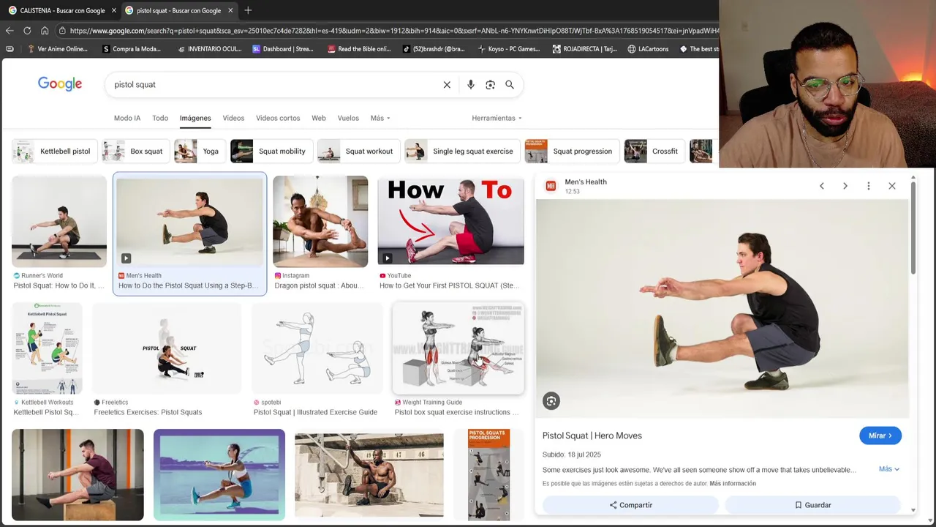Expand description with Más chevron
Image resolution: width=936 pixels, height=527 pixels.
pyautogui.click(x=889, y=469)
